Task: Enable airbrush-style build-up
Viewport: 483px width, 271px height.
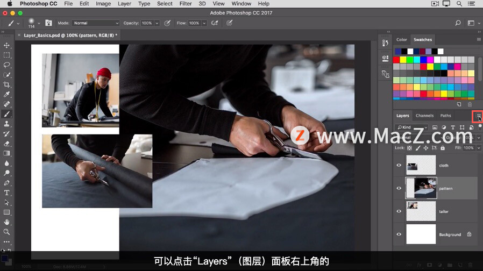Action: click(215, 23)
